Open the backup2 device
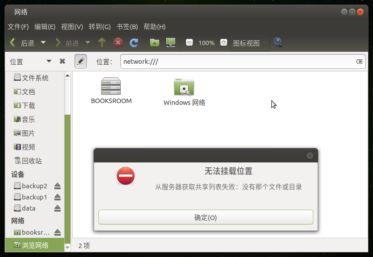The width and height of the screenshot is (373, 257). coord(30,186)
